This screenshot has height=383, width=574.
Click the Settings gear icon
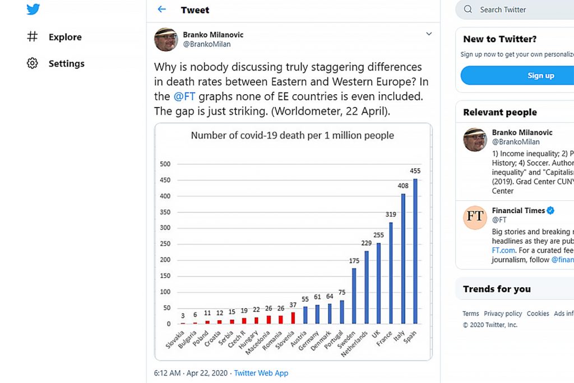coord(33,63)
